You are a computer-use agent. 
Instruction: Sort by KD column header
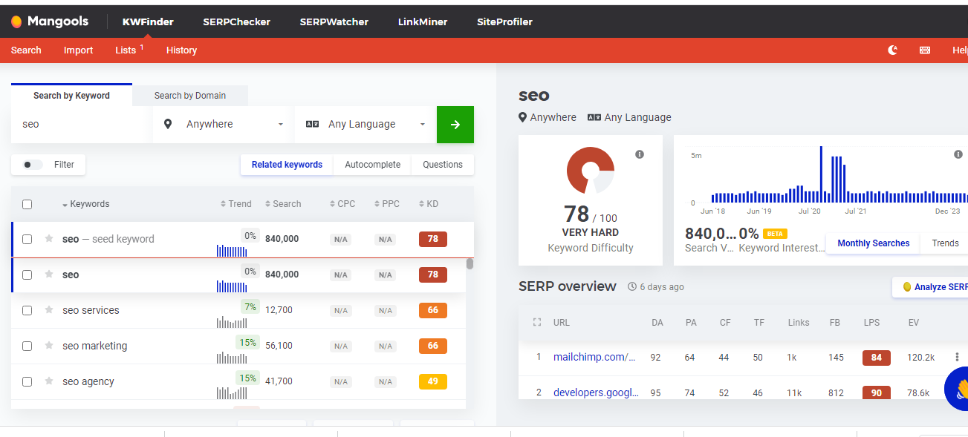(429, 204)
